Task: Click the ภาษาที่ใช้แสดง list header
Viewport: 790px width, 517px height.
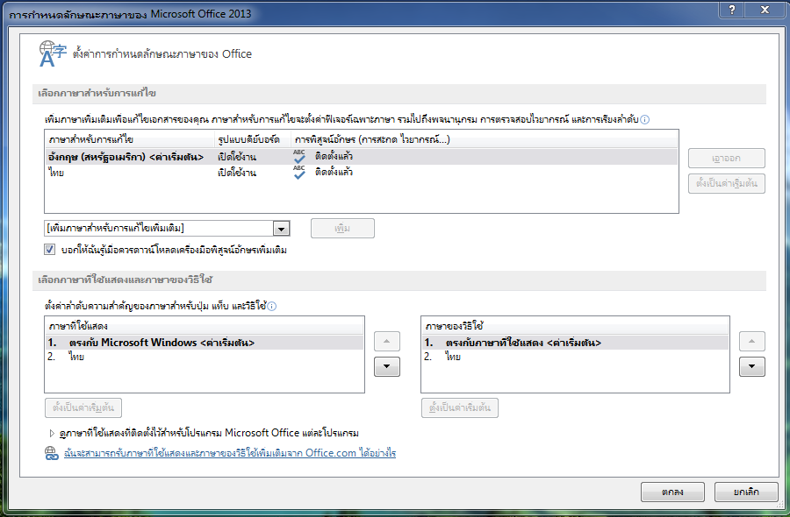Action: (x=204, y=326)
